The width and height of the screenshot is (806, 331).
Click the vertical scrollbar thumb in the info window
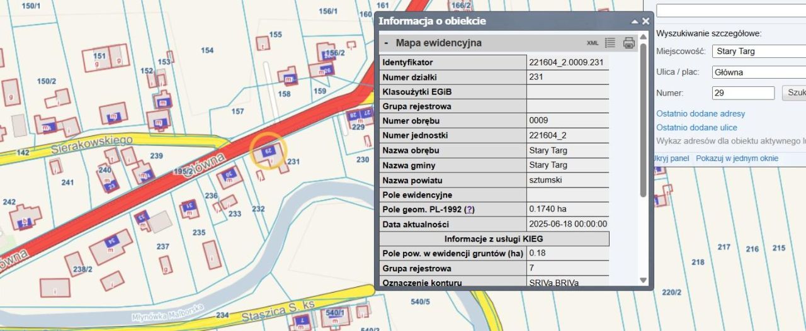click(x=644, y=120)
